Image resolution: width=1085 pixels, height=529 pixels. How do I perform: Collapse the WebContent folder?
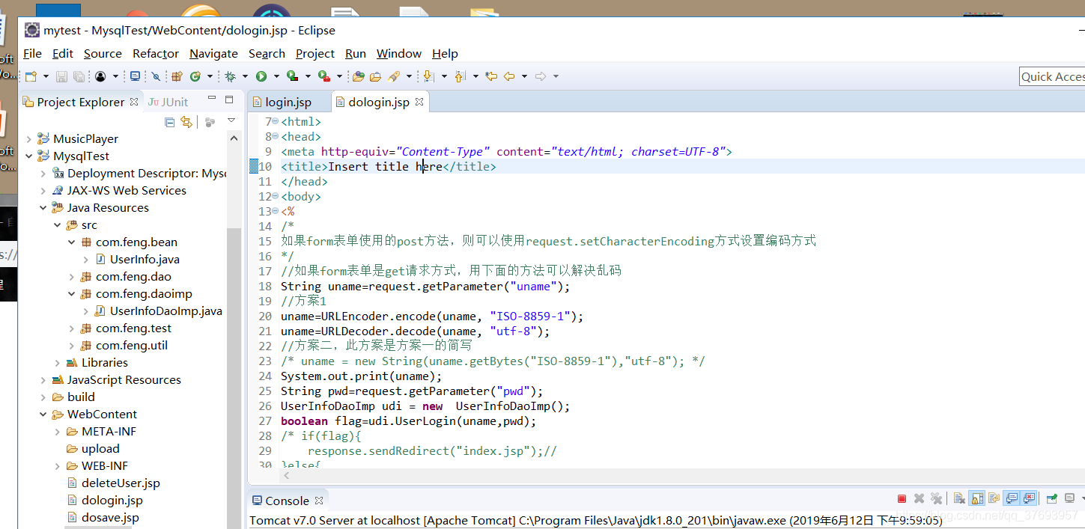(43, 415)
